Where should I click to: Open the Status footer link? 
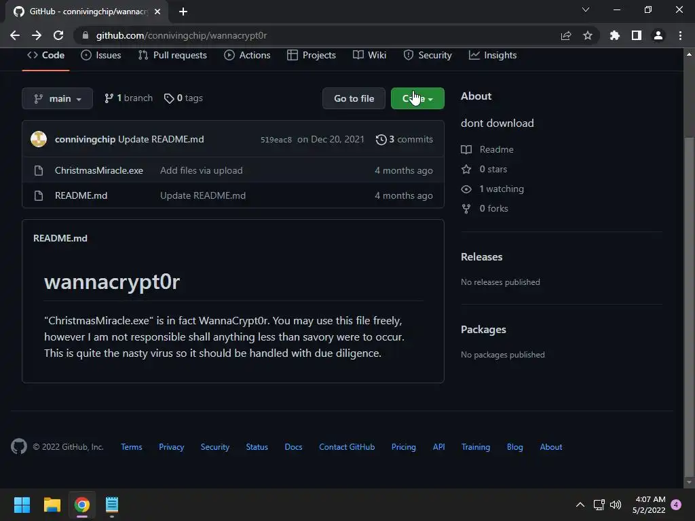[257, 446]
